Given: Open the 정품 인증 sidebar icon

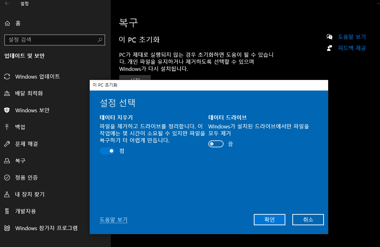Looking at the screenshot, I should (7, 178).
